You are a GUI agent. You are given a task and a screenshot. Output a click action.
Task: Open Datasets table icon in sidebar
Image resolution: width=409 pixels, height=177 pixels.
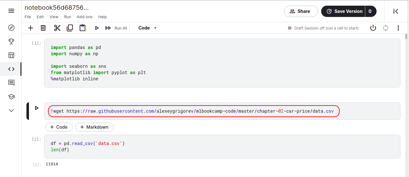[11, 55]
